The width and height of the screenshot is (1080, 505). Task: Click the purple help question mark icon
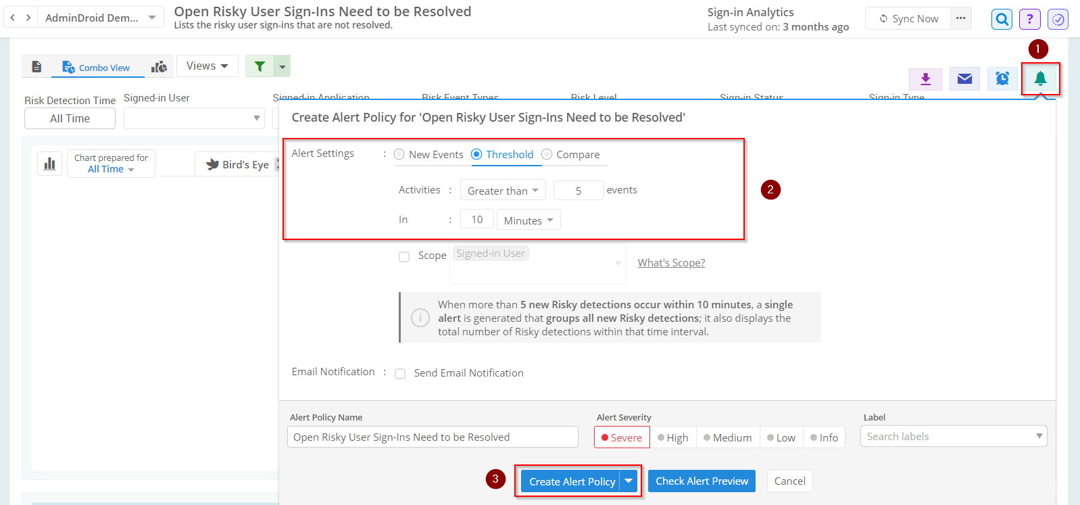1029,19
